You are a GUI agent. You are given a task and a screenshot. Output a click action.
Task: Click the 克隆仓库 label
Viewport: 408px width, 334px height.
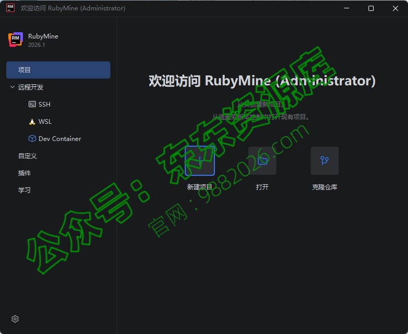point(325,187)
